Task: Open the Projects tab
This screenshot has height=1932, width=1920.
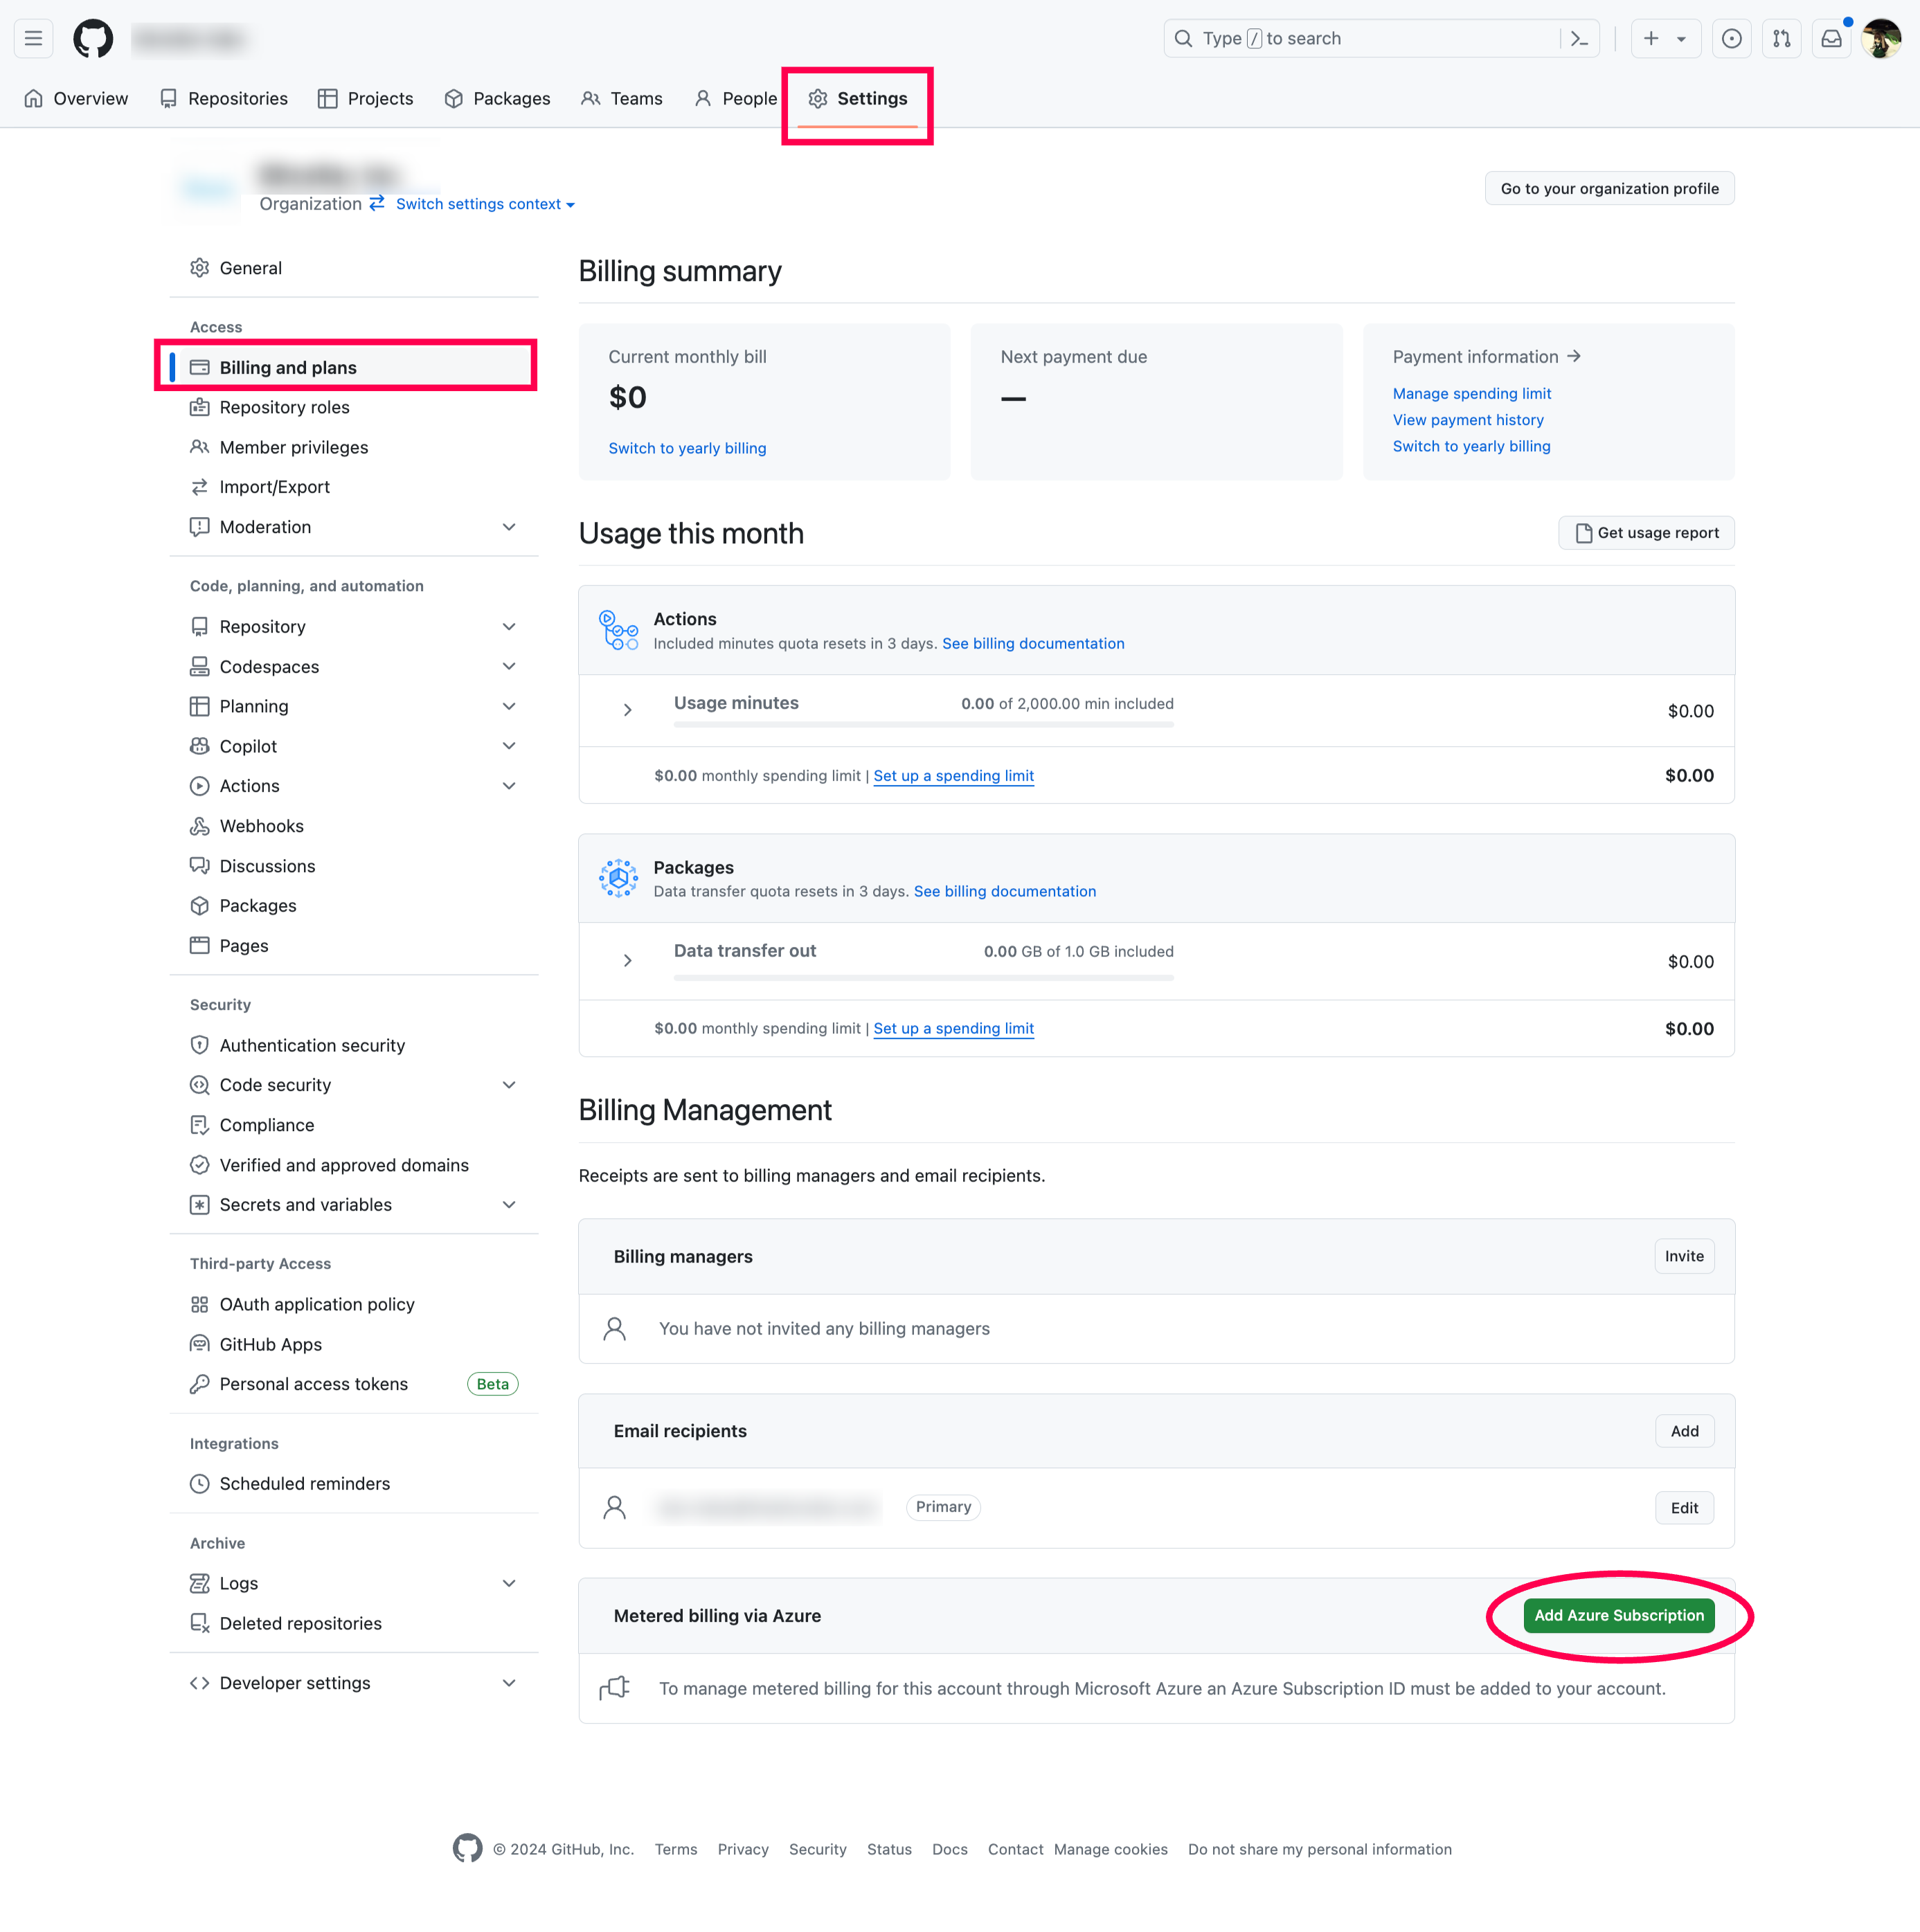Action: pyautogui.click(x=365, y=98)
